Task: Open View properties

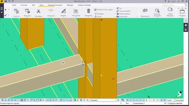Action: click(x=124, y=11)
